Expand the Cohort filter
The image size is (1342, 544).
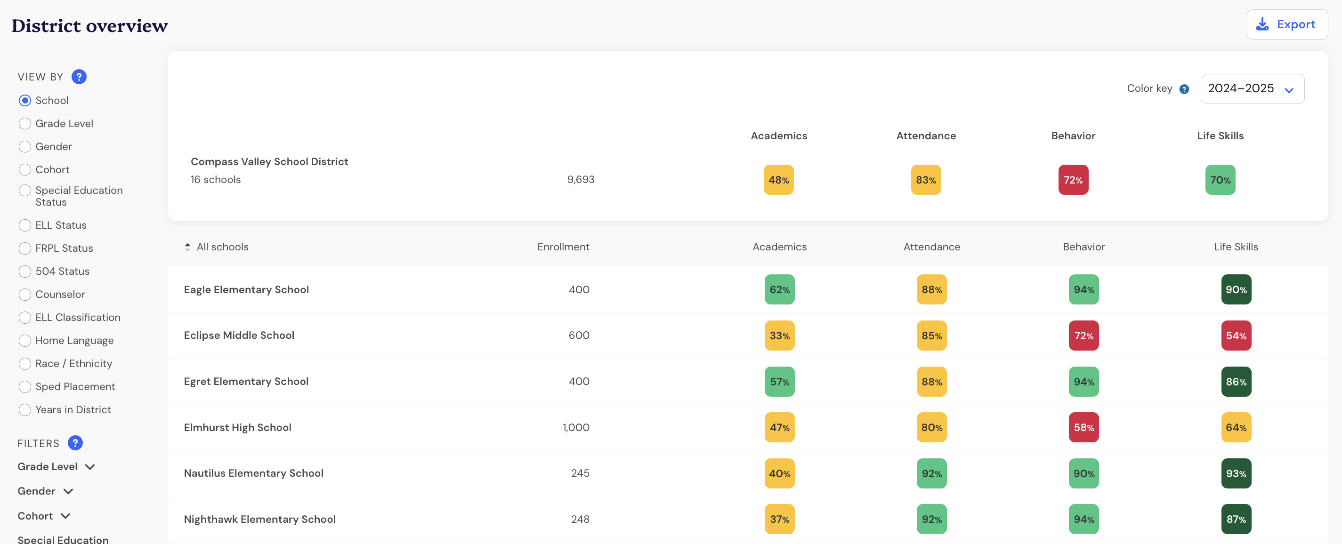[x=44, y=516]
